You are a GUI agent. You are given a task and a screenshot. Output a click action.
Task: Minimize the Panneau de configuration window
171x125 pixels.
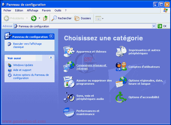pyautogui.click(x=156, y=5)
